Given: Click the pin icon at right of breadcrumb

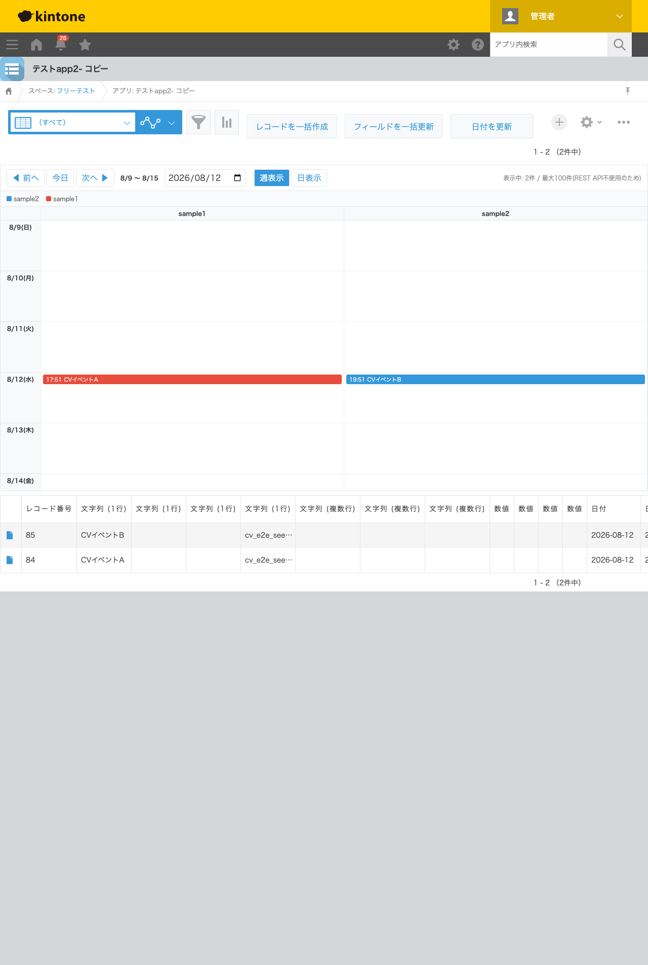Looking at the screenshot, I should coord(628,91).
